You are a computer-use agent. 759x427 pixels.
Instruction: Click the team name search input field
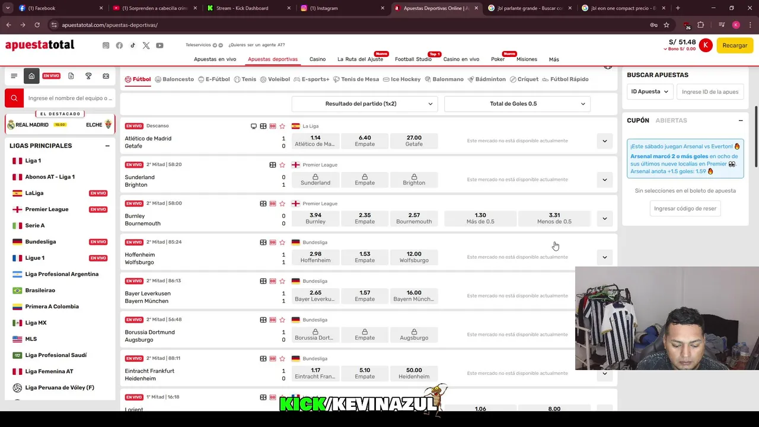coord(69,98)
